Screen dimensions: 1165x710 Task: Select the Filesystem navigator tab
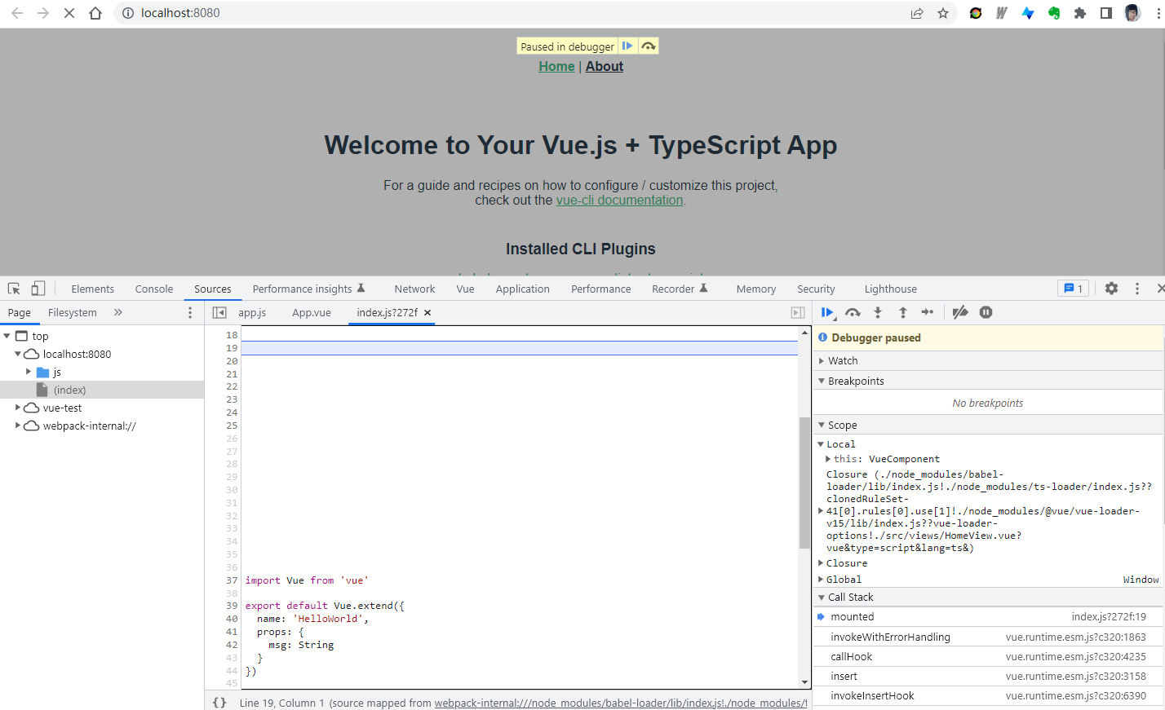pyautogui.click(x=72, y=312)
